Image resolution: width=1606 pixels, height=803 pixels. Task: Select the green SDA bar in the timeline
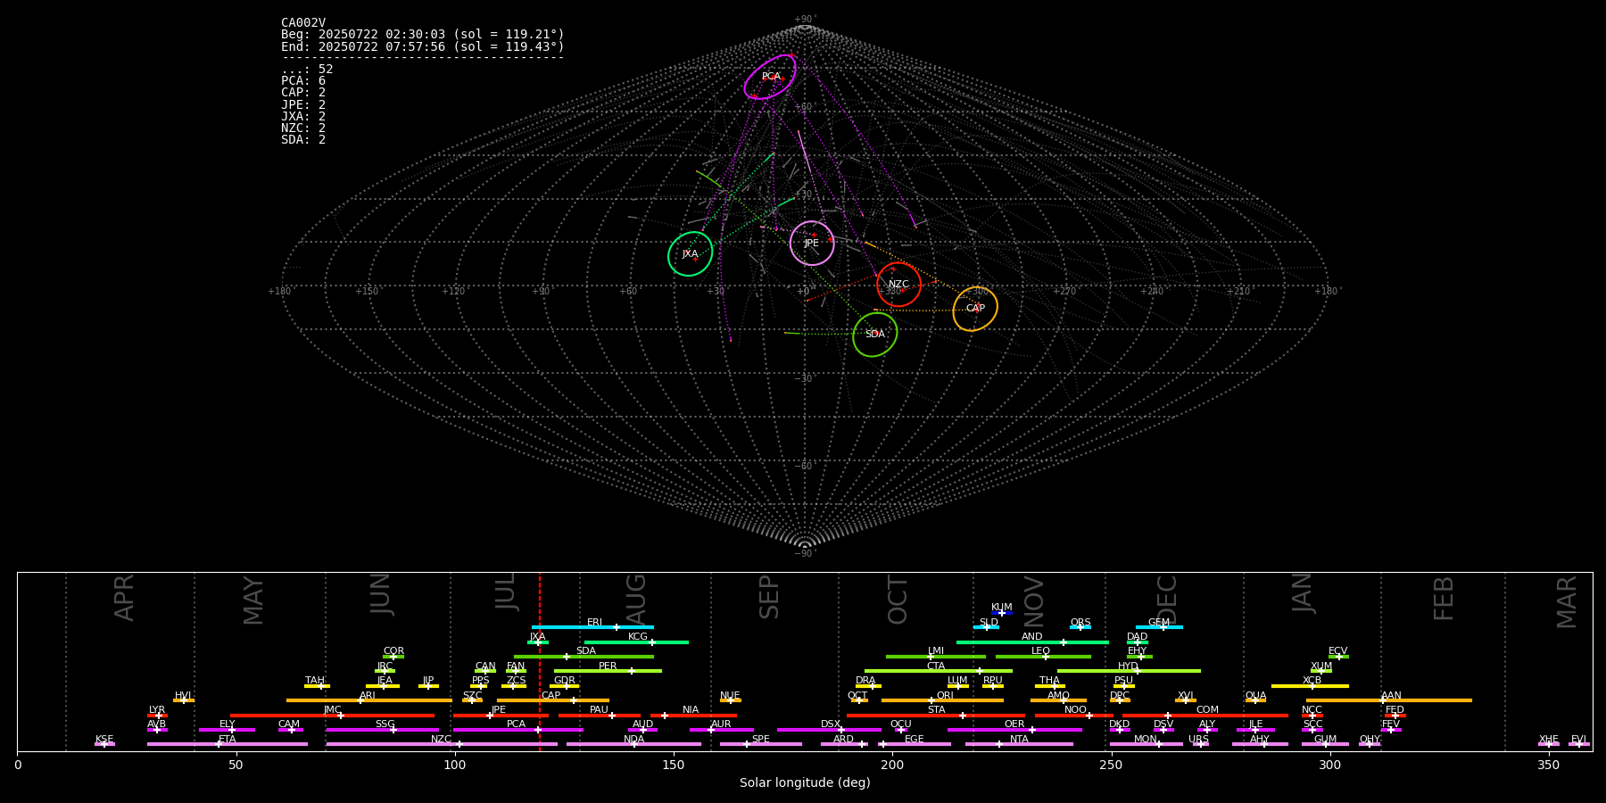pyautogui.click(x=584, y=656)
